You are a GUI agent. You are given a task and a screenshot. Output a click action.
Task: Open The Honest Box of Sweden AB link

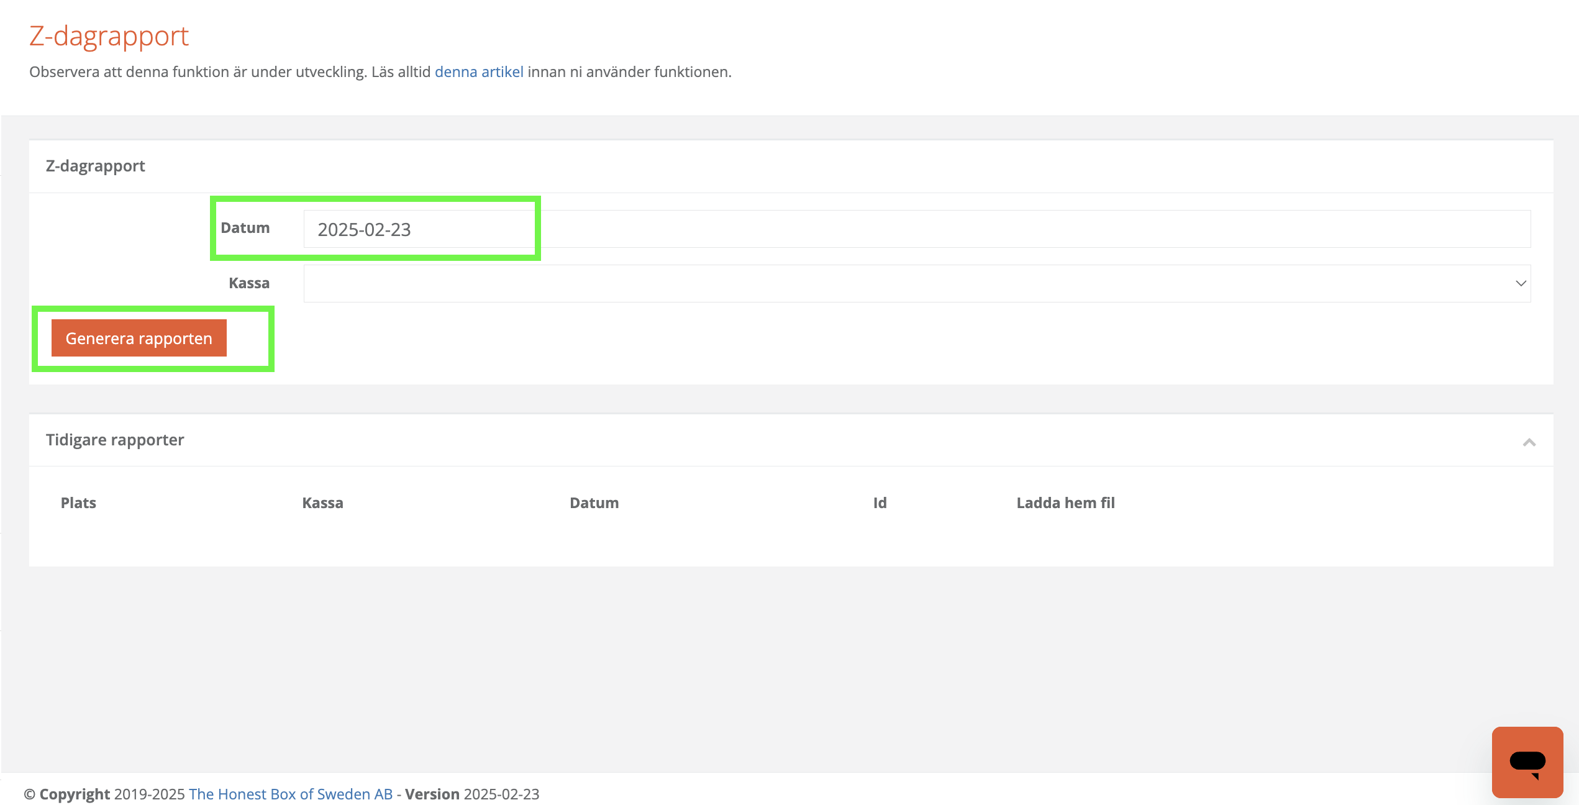tap(291, 794)
